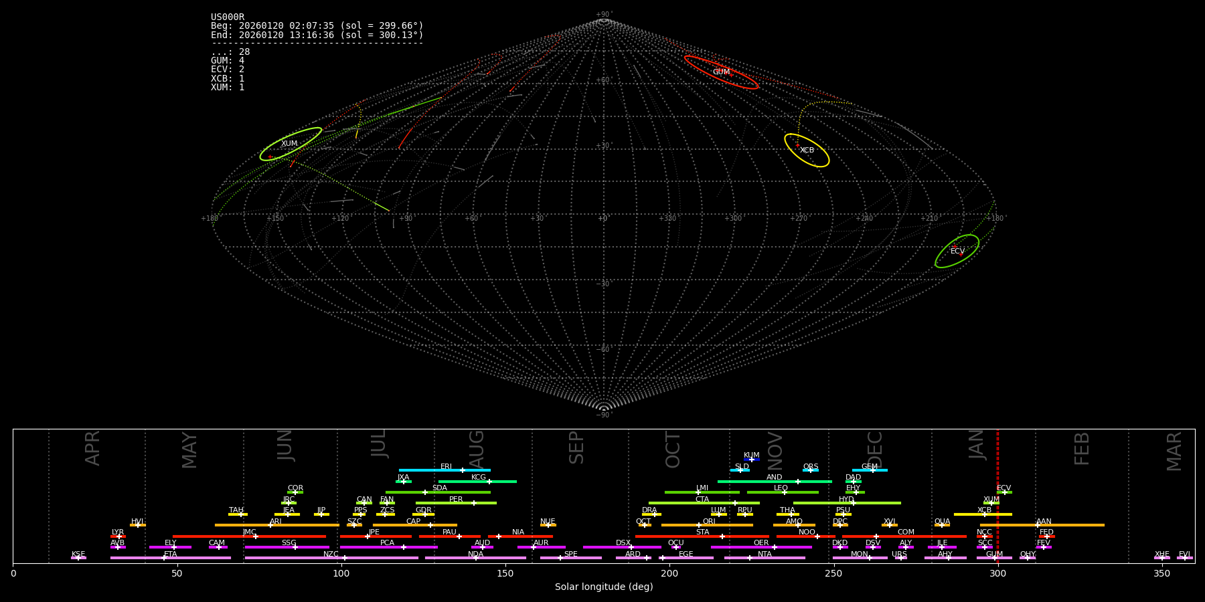The width and height of the screenshot is (1205, 602).
Task: Click the '...: 28' sporadic count line
Action: (x=230, y=52)
